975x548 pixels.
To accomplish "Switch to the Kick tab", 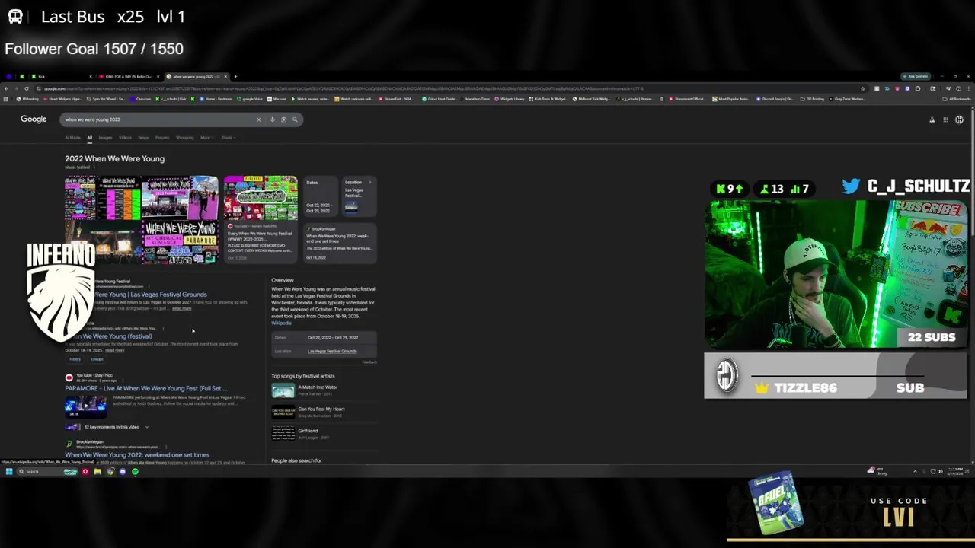I will coord(62,76).
